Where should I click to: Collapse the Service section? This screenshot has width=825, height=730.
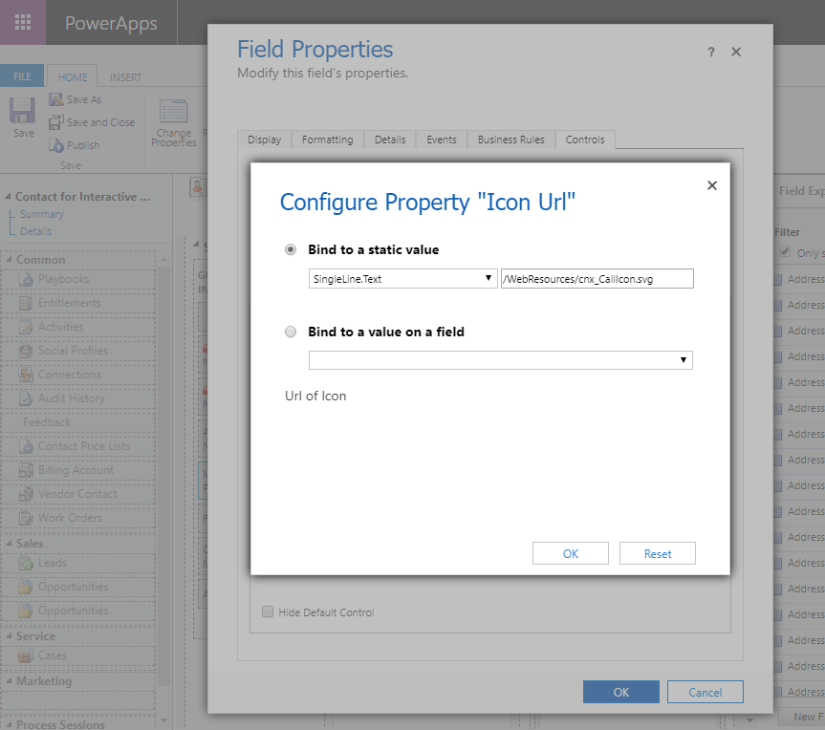(9, 635)
